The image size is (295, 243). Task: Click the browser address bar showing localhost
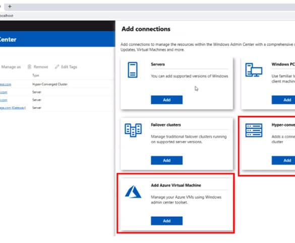pyautogui.click(x=147, y=16)
